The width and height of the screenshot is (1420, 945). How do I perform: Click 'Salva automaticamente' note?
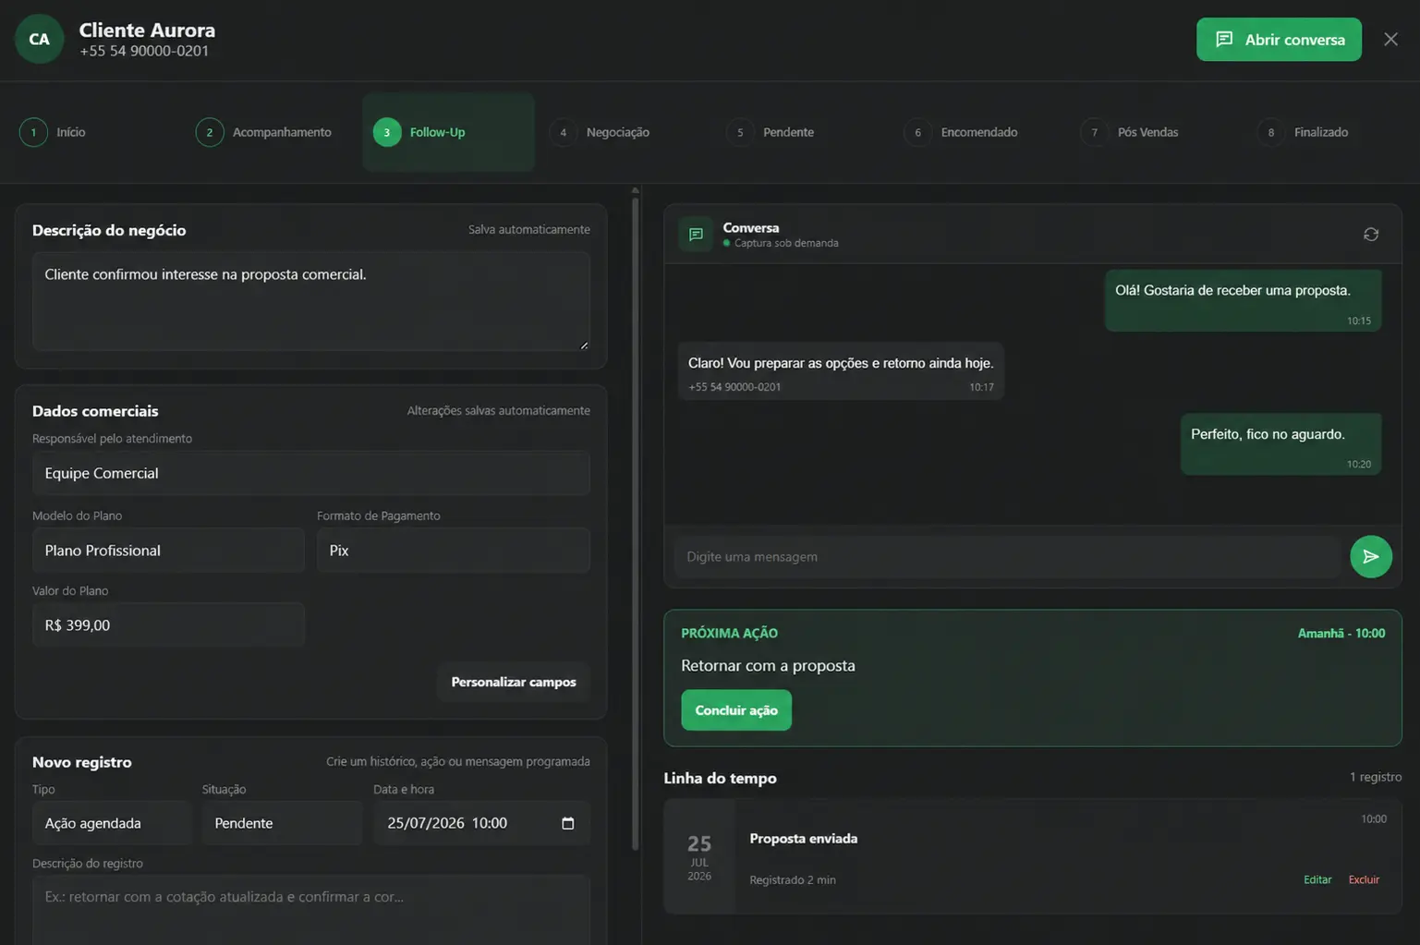coord(528,229)
